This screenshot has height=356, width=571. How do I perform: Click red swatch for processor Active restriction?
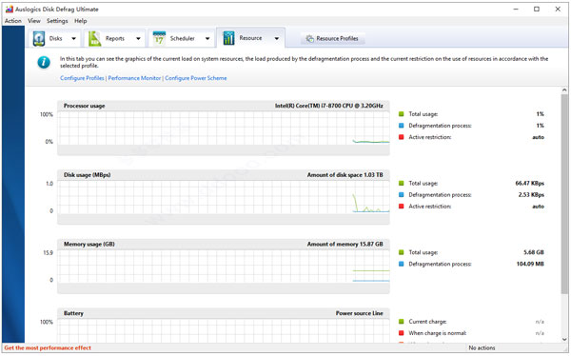coord(402,137)
